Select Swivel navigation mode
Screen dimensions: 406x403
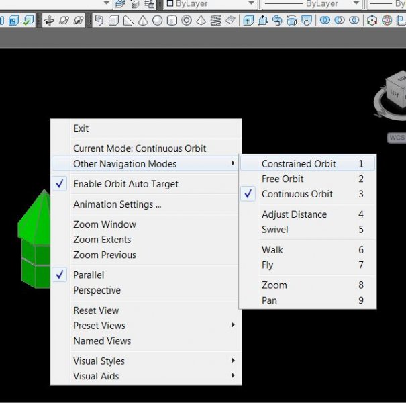pos(307,230)
